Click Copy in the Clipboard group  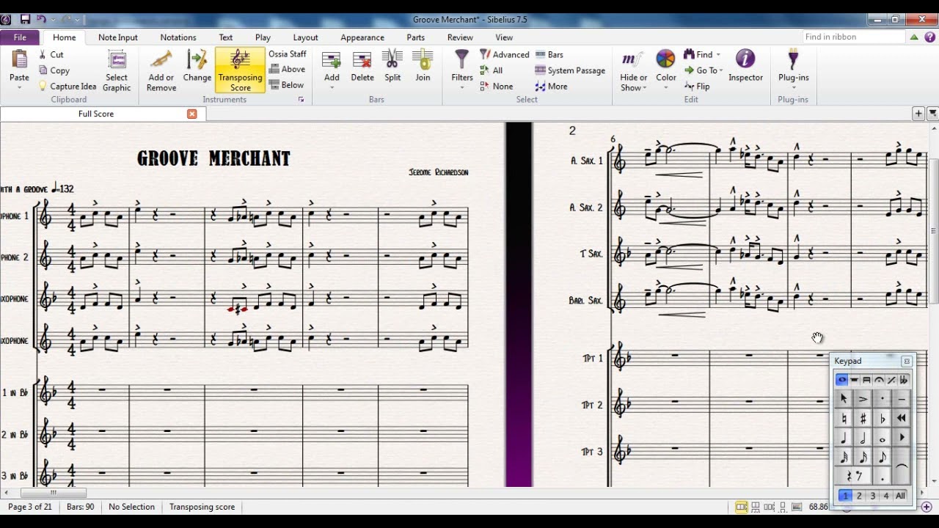[x=54, y=70]
